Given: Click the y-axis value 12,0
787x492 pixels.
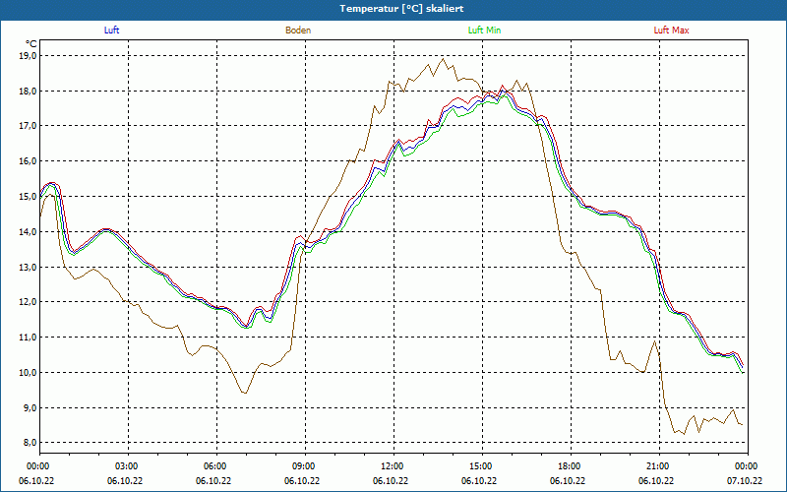Looking at the screenshot, I should 29,302.
